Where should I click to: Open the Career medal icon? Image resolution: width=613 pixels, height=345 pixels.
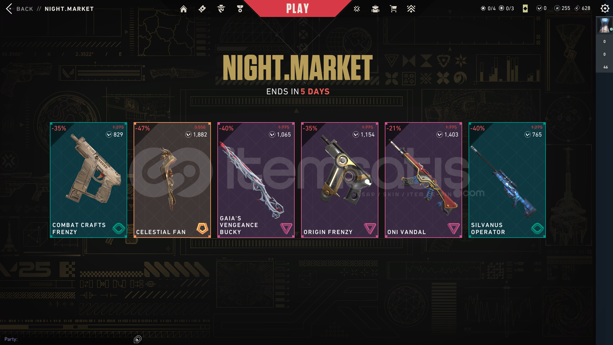coord(240,9)
